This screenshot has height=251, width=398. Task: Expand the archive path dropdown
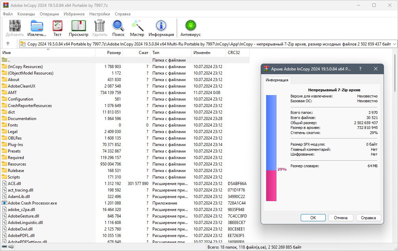tap(394, 44)
